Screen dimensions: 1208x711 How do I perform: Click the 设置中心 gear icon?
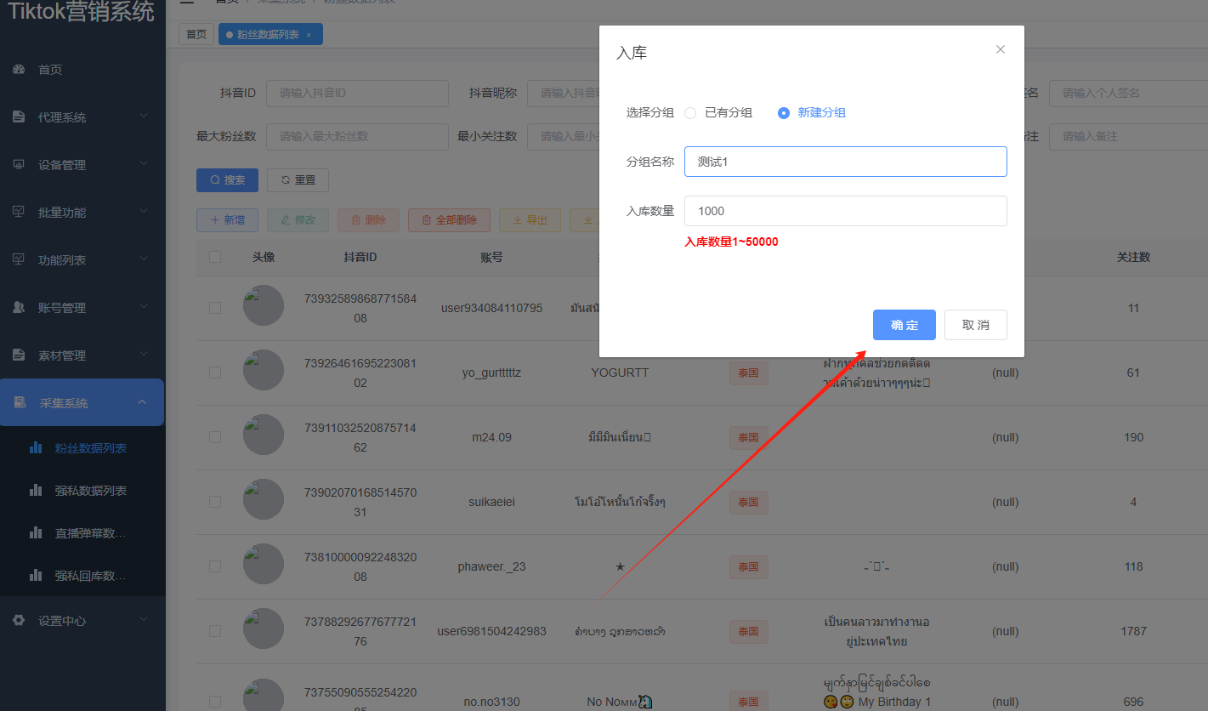19,621
